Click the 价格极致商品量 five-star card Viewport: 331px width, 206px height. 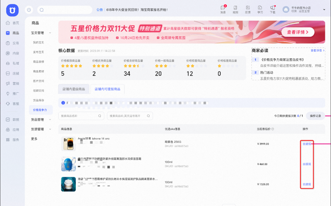tap(72, 68)
